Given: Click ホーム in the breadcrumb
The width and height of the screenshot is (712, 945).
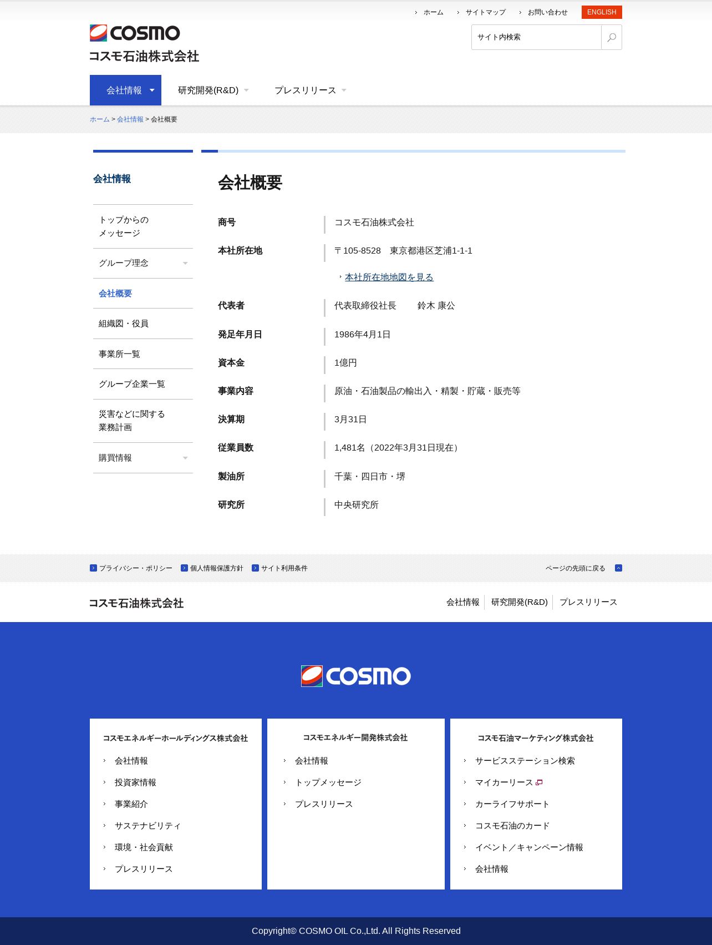Looking at the screenshot, I should [x=100, y=119].
